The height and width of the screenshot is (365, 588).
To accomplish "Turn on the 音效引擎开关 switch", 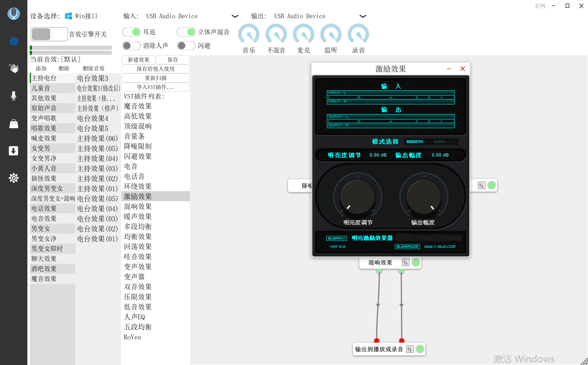I will (x=49, y=34).
